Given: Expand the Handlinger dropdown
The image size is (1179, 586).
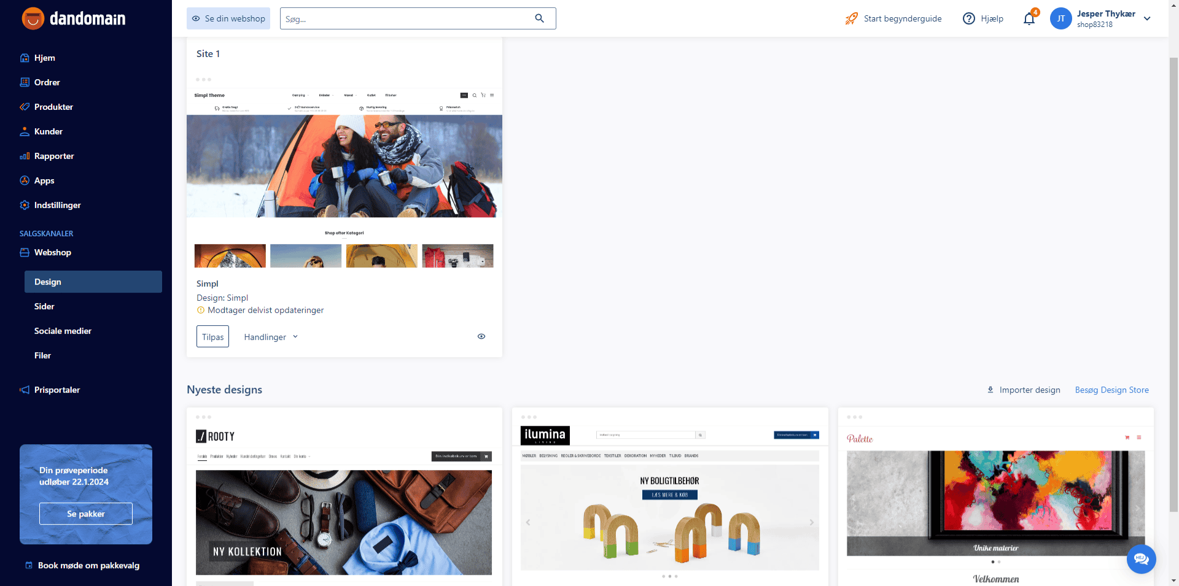Looking at the screenshot, I should [x=271, y=337].
